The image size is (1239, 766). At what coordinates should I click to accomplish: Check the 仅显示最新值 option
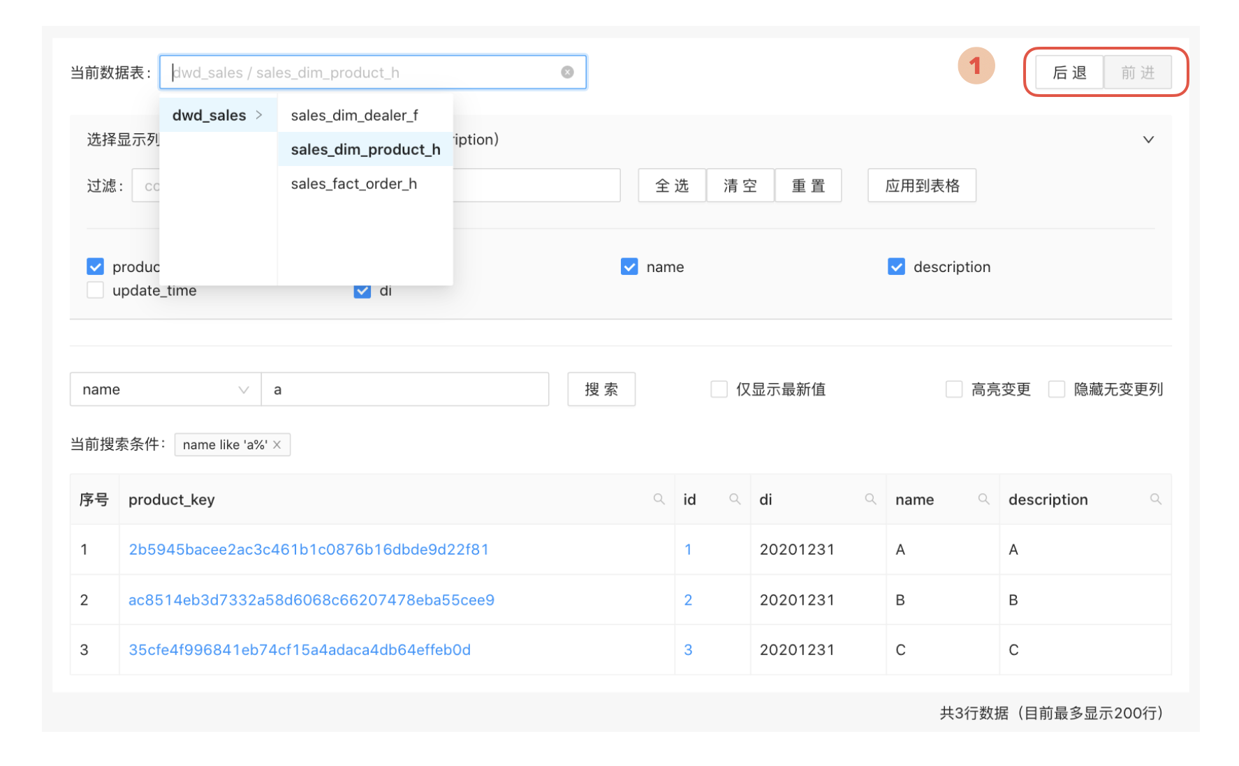point(719,389)
